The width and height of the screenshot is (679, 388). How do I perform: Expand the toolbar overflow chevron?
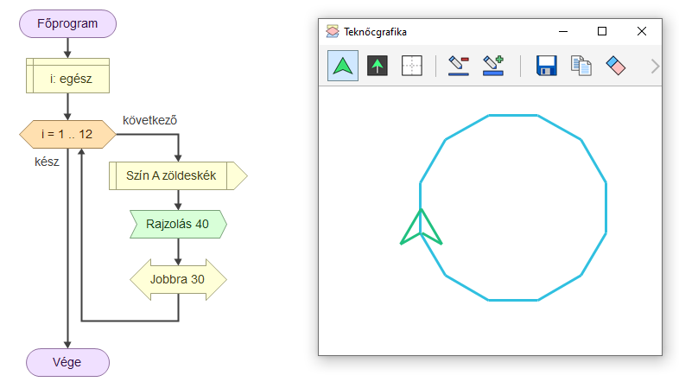point(654,66)
